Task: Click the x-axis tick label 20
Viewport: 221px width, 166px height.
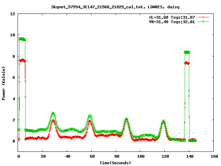Action: [x=43, y=156]
